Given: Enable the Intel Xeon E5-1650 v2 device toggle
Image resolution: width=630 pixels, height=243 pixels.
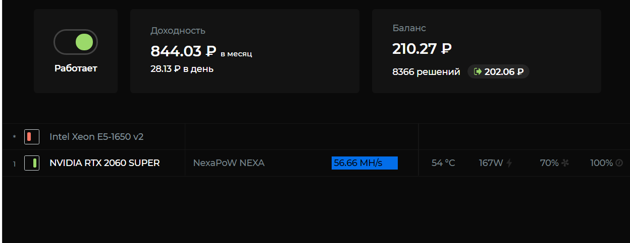Looking at the screenshot, I should [x=32, y=136].
